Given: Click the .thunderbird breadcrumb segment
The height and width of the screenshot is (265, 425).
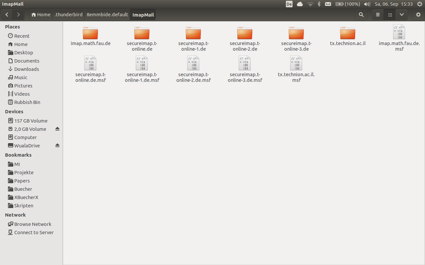Looking at the screenshot, I should pyautogui.click(x=69, y=15).
